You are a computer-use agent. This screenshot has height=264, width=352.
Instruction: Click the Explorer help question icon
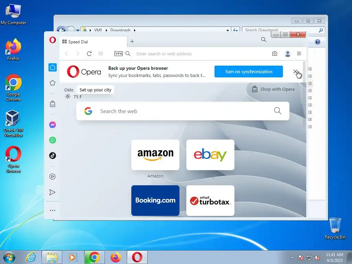point(317,42)
